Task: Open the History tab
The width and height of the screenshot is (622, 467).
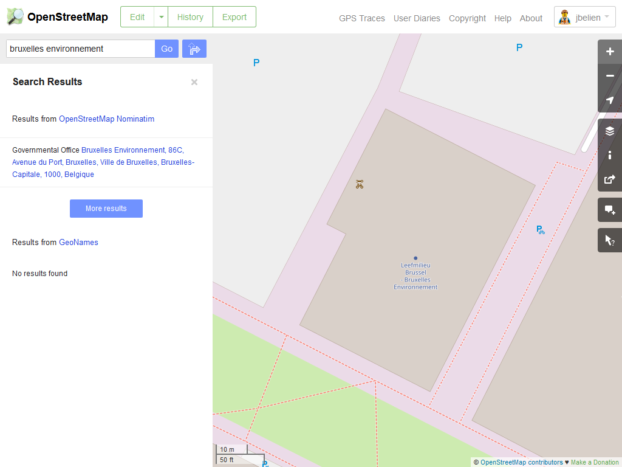Action: click(190, 17)
